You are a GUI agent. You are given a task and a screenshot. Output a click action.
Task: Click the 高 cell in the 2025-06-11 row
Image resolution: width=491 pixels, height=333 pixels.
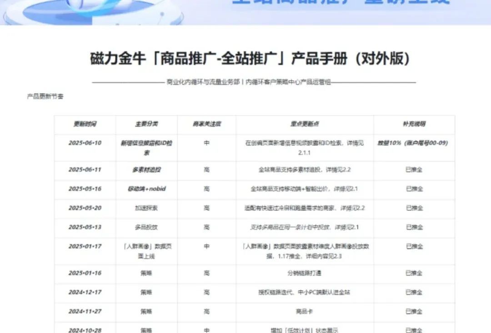[x=207, y=170]
